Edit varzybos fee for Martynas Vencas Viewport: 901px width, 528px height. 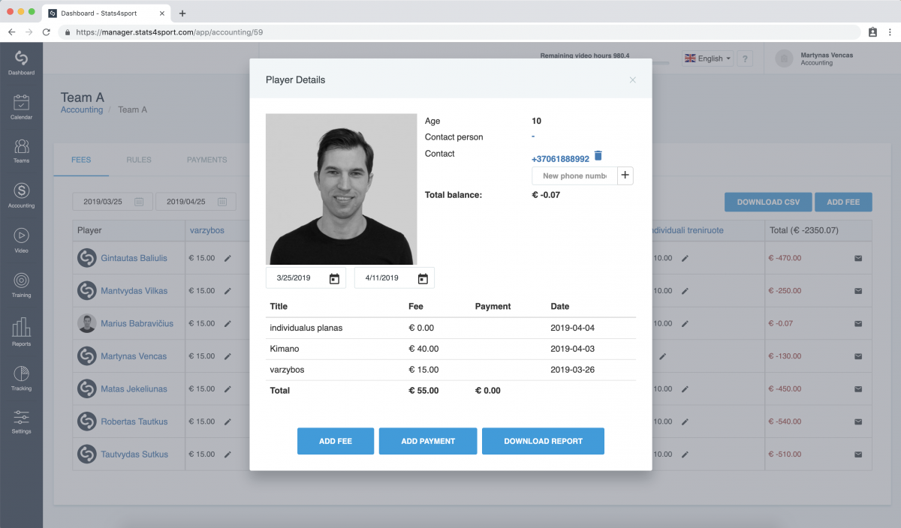(228, 356)
